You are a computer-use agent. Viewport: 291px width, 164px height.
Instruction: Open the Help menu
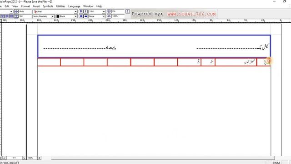pos(99,6)
